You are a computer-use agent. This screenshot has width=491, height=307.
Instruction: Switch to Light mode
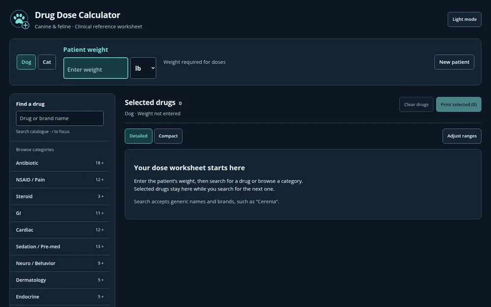(464, 20)
